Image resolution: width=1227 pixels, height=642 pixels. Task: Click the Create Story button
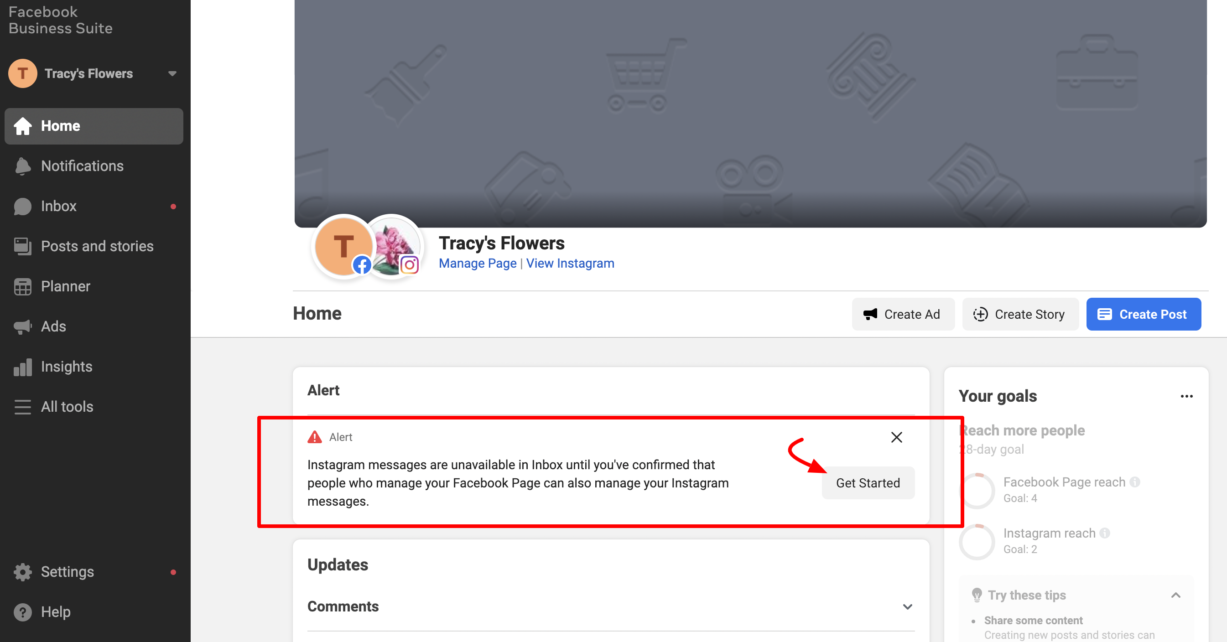tap(1020, 314)
